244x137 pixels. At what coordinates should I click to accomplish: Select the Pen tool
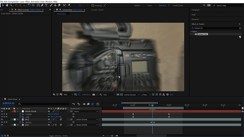point(42,5)
